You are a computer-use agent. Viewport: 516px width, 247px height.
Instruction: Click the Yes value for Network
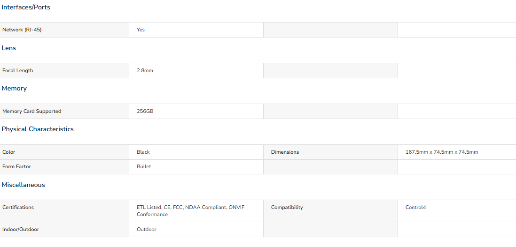point(141,30)
